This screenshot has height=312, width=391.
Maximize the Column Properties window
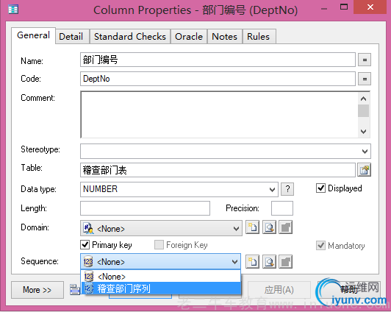(x=344, y=7)
